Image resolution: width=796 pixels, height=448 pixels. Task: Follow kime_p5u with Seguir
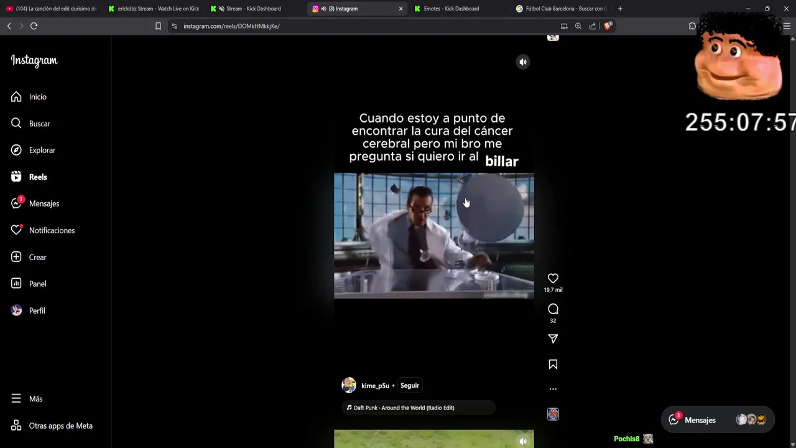tap(410, 386)
